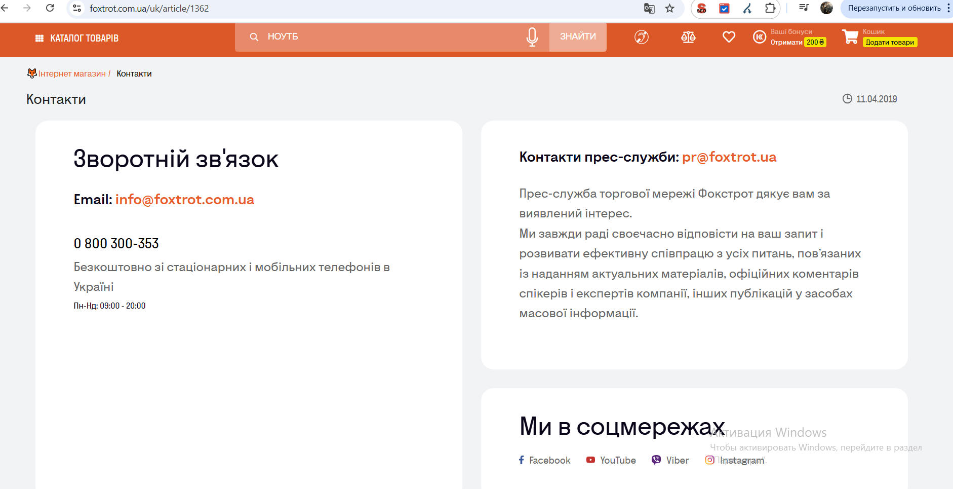The image size is (953, 489).
Task: Open the blue checkmark extension icon
Action: point(725,8)
